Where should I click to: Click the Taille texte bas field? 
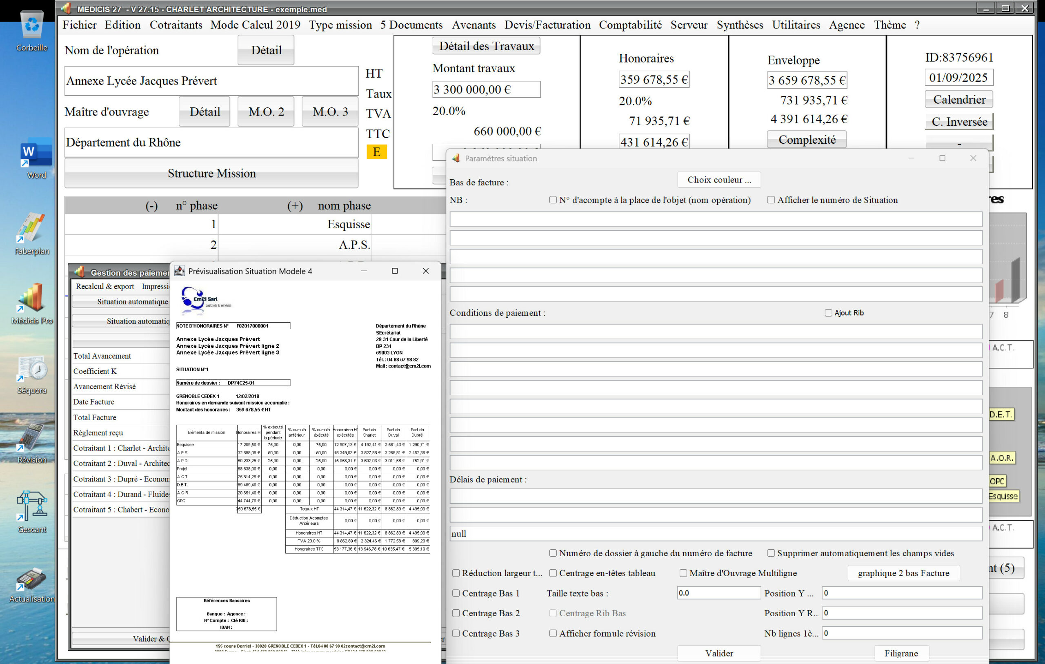click(718, 593)
